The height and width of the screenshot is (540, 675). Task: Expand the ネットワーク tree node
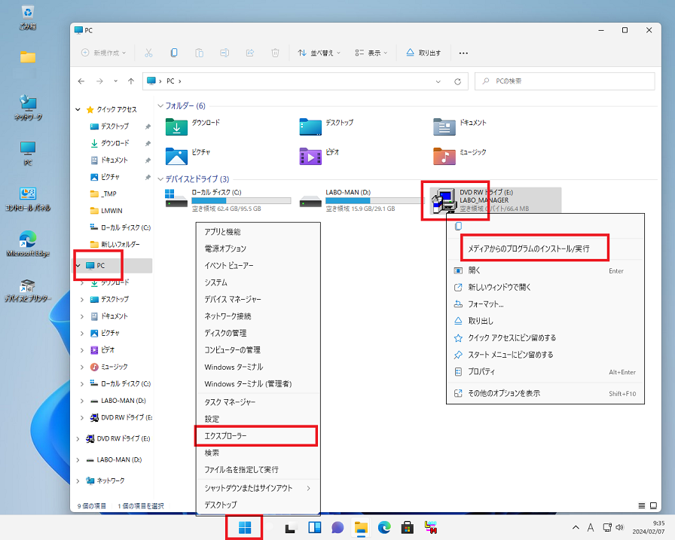(x=78, y=481)
